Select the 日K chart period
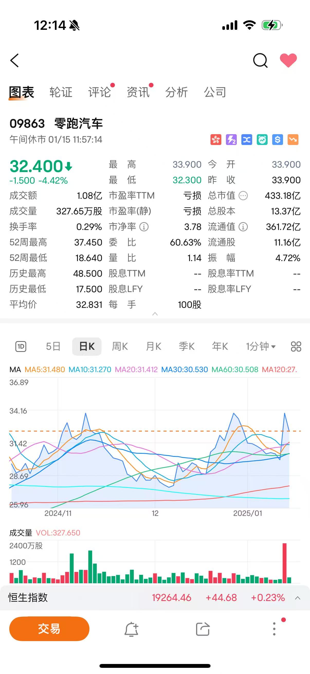 point(87,347)
